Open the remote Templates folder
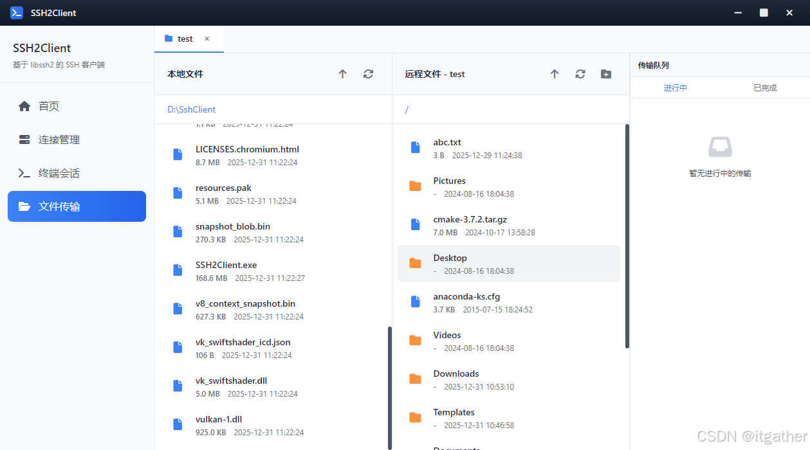Screen dimensions: 810x450 pyautogui.click(x=509, y=418)
